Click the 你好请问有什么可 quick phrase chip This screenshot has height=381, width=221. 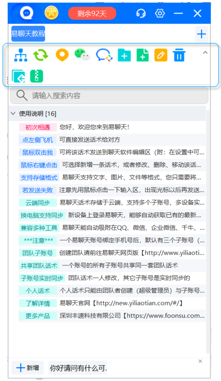tap(78, 368)
